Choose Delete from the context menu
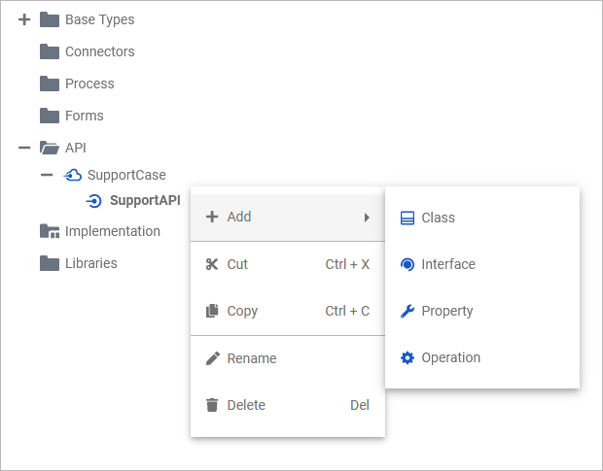This screenshot has height=471, width=603. [x=246, y=405]
